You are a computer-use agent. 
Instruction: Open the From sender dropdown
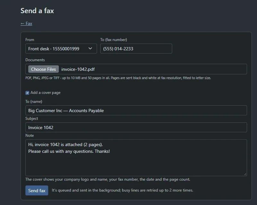click(x=61, y=49)
